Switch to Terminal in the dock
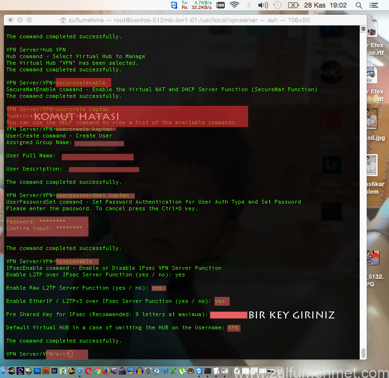 coord(208,371)
